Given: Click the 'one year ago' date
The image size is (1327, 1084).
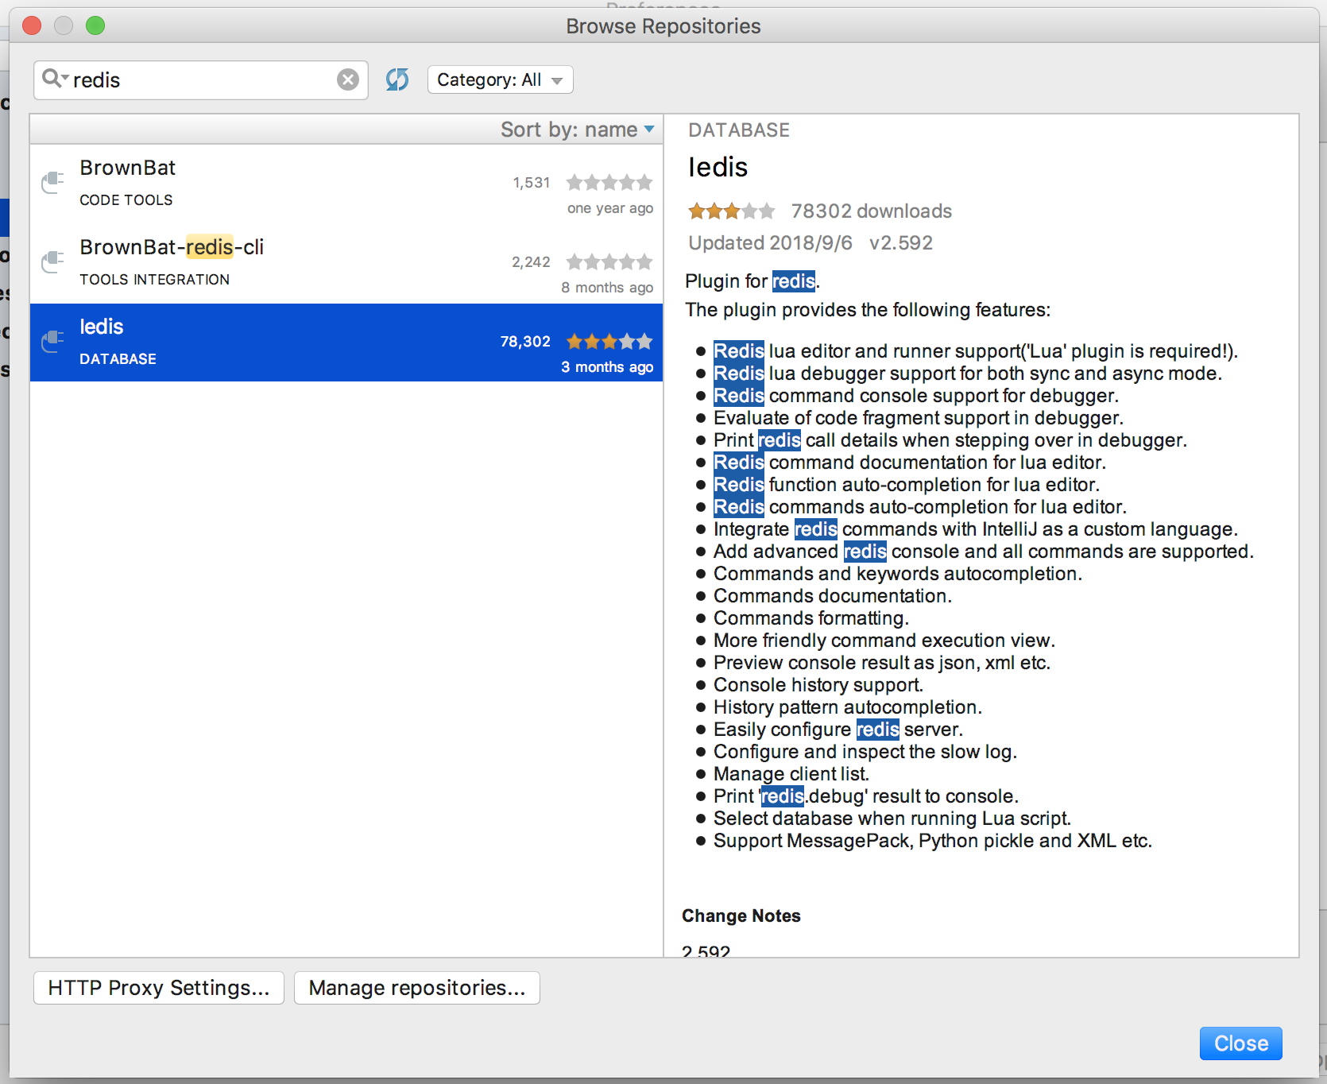Looking at the screenshot, I should [610, 208].
